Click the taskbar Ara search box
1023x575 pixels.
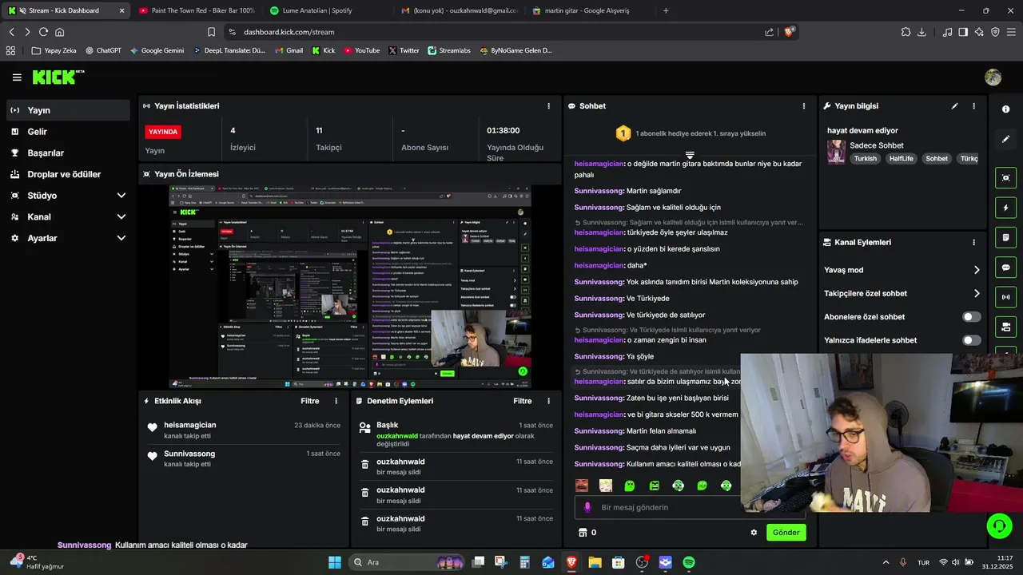408,562
